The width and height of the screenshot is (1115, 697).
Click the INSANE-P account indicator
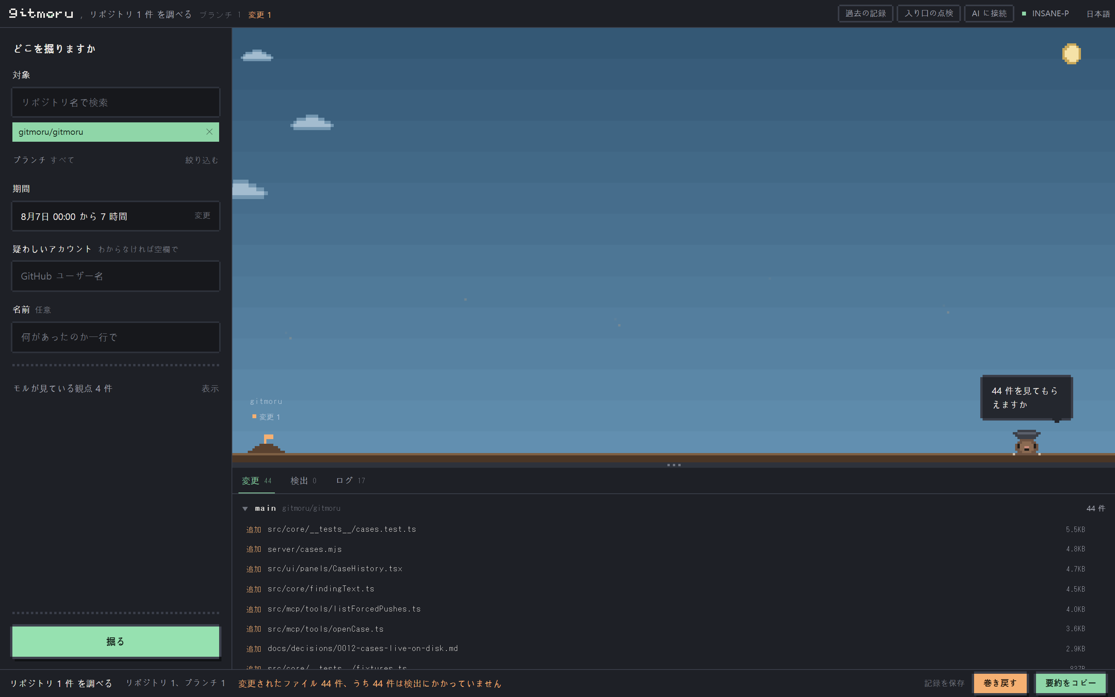[x=1045, y=14]
